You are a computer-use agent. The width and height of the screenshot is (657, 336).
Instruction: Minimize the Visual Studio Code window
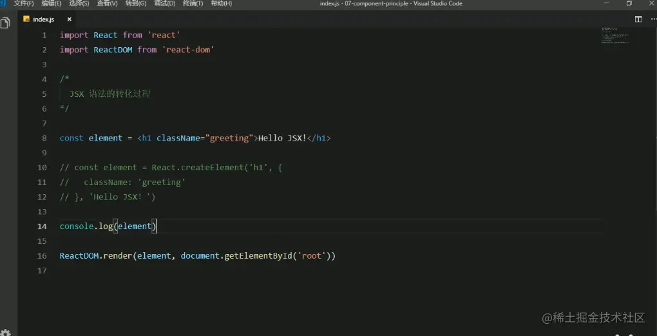pos(607,3)
